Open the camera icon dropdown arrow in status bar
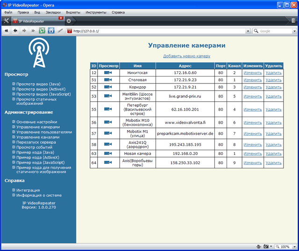The image size is (299, 251). 271,247
